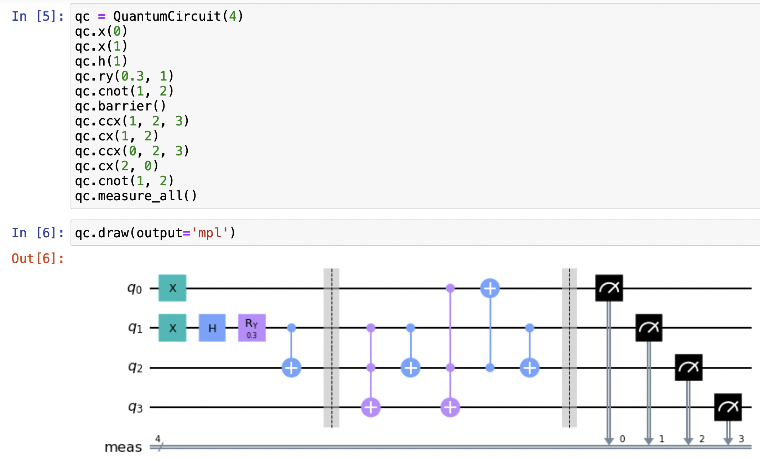Image resolution: width=760 pixels, height=459 pixels.
Task: Click the first barrier in the circuit
Action: click(332, 347)
